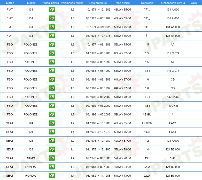Click the body code 1430
Screen dimensions: 202x180
point(147,132)
